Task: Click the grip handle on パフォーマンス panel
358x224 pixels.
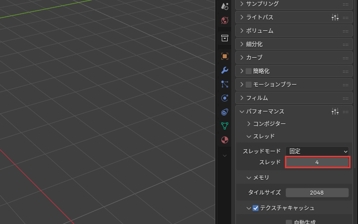Action: (346, 112)
